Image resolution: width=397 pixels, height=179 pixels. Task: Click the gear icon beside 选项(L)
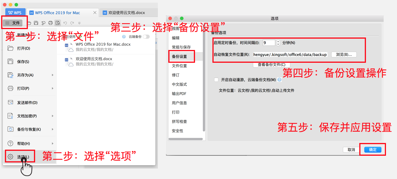click(10, 157)
